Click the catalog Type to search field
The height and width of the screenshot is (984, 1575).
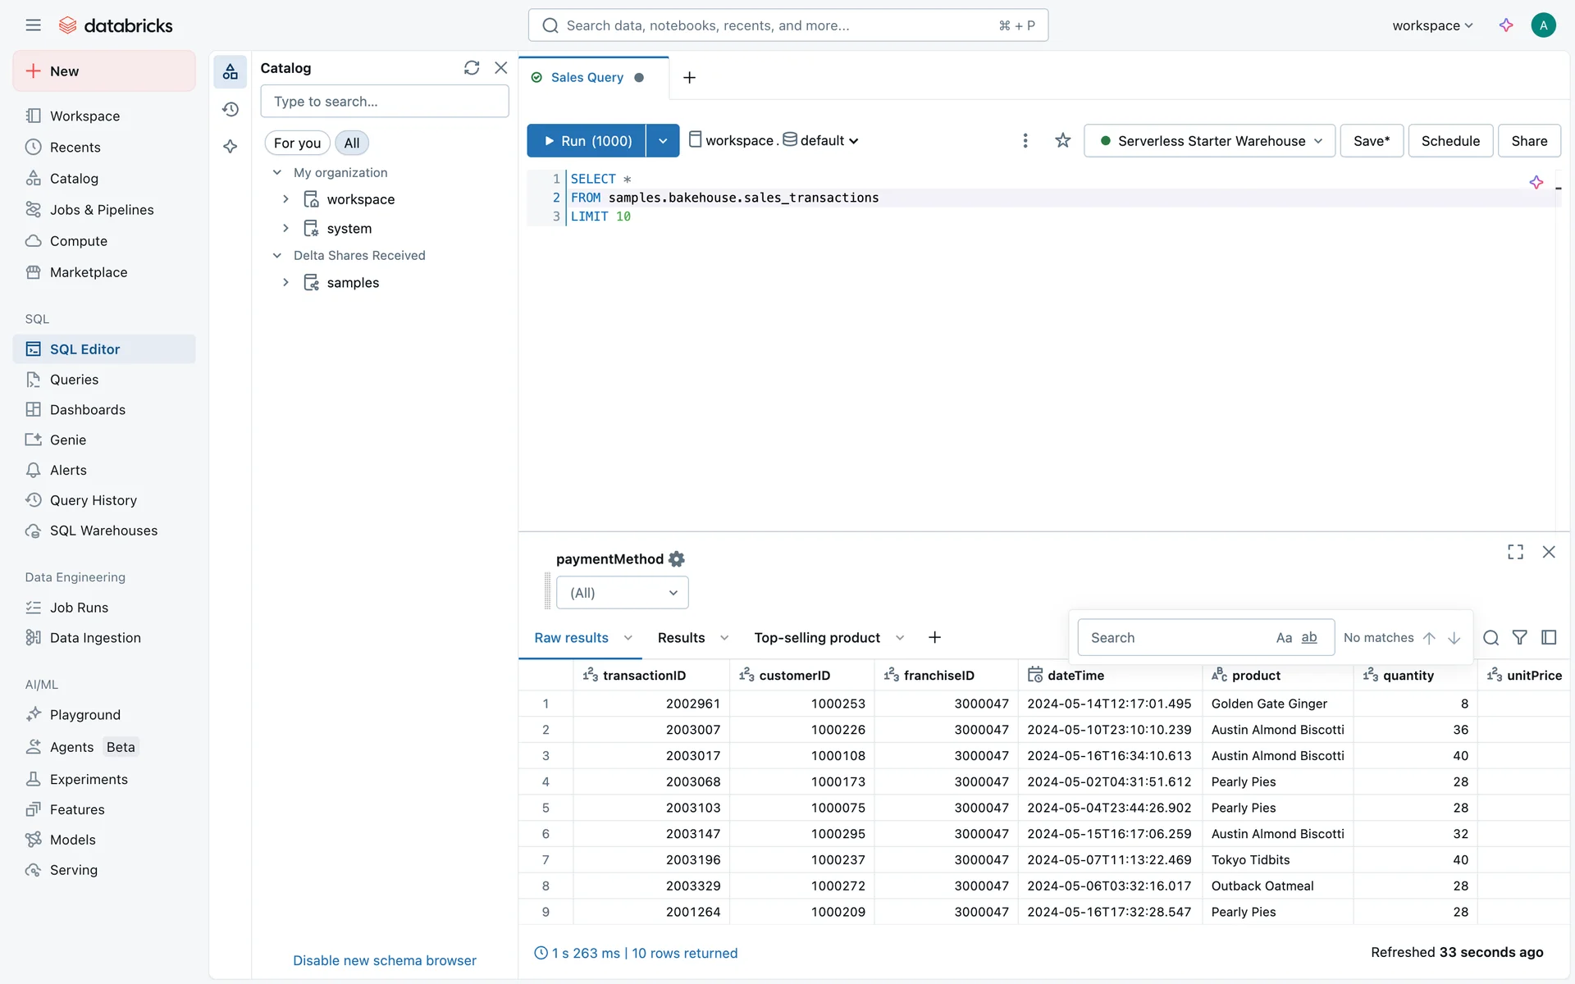coord(384,102)
